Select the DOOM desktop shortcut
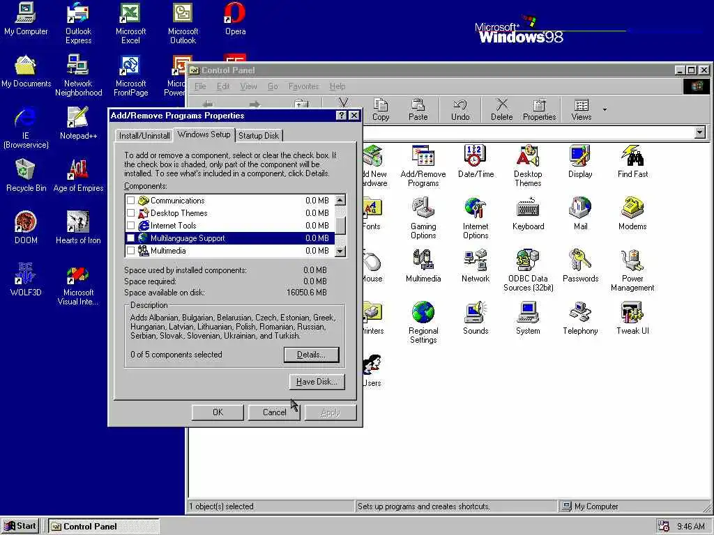The width and height of the screenshot is (714, 535). coord(26,228)
